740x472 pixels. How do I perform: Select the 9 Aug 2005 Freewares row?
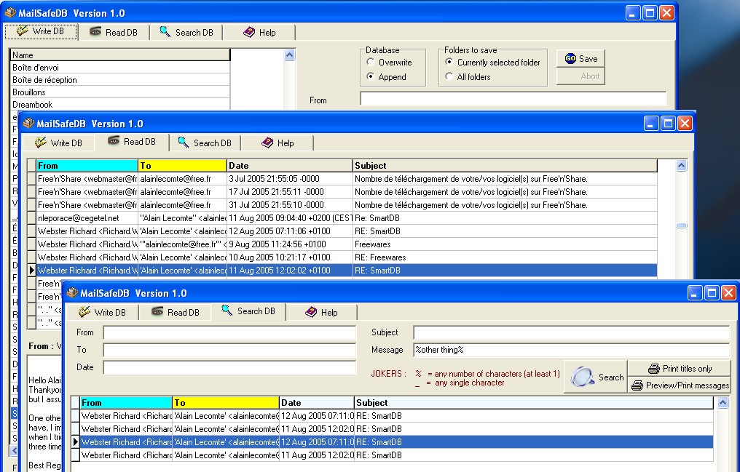(x=347, y=244)
